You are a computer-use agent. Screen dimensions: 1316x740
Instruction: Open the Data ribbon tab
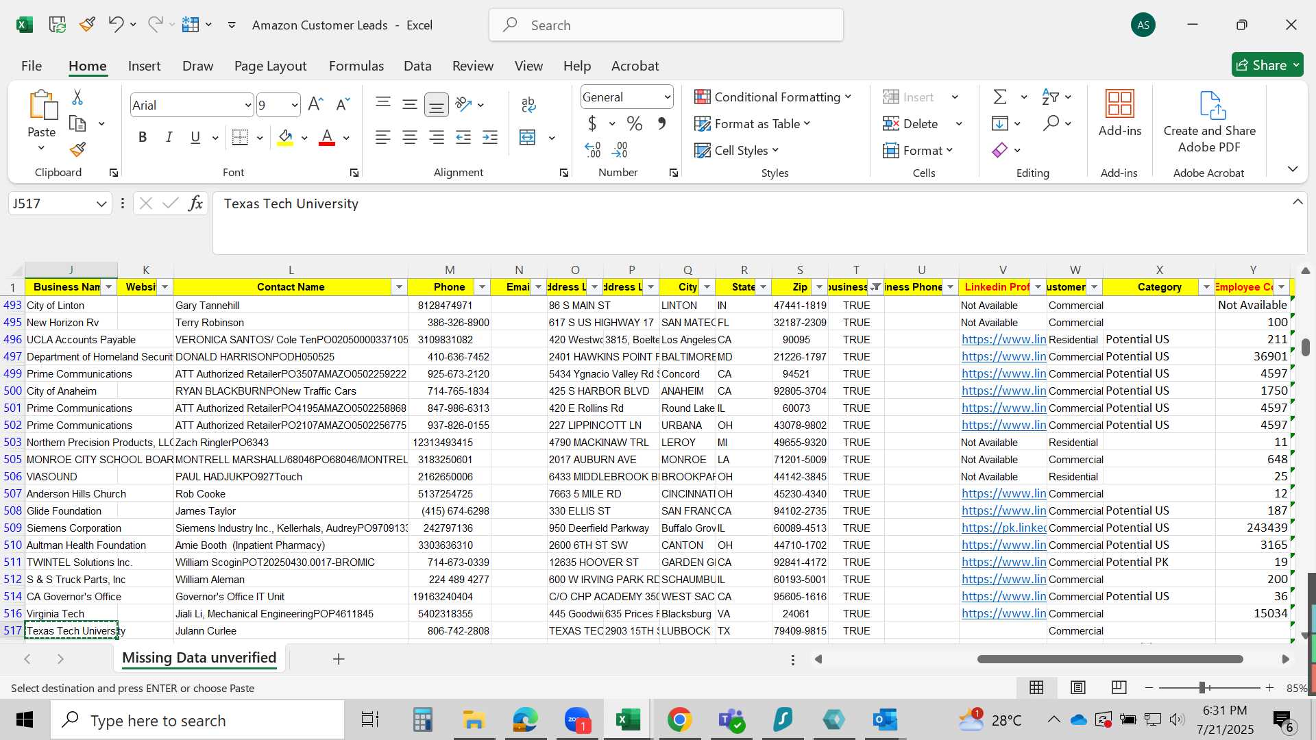[417, 66]
